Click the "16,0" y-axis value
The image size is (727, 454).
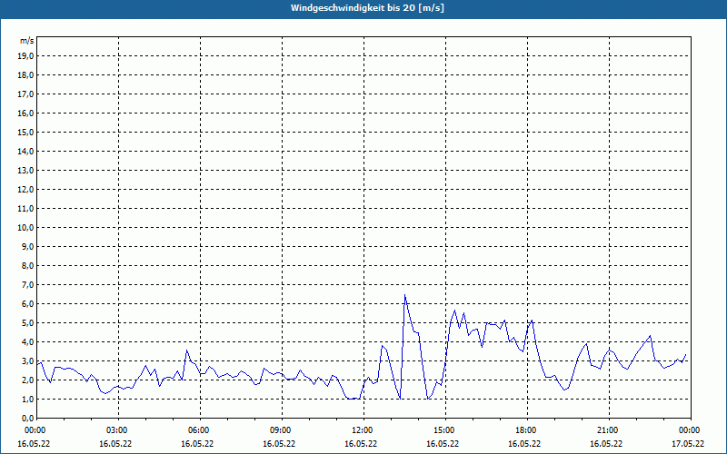click(25, 113)
